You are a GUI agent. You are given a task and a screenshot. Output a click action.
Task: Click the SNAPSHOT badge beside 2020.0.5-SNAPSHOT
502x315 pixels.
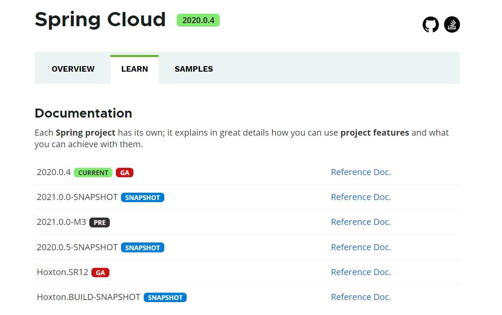point(142,248)
